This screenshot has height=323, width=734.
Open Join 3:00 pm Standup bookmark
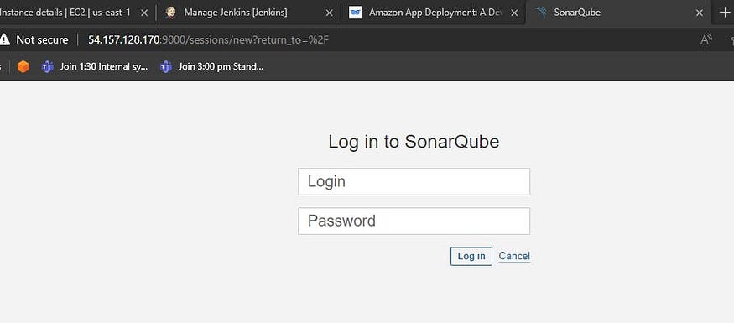click(211, 66)
